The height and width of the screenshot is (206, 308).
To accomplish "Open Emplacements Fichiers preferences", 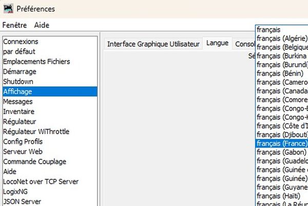I will 36,62.
